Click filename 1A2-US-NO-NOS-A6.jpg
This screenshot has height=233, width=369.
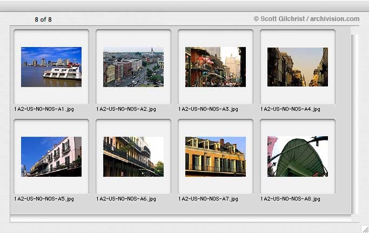pyautogui.click(x=126, y=199)
